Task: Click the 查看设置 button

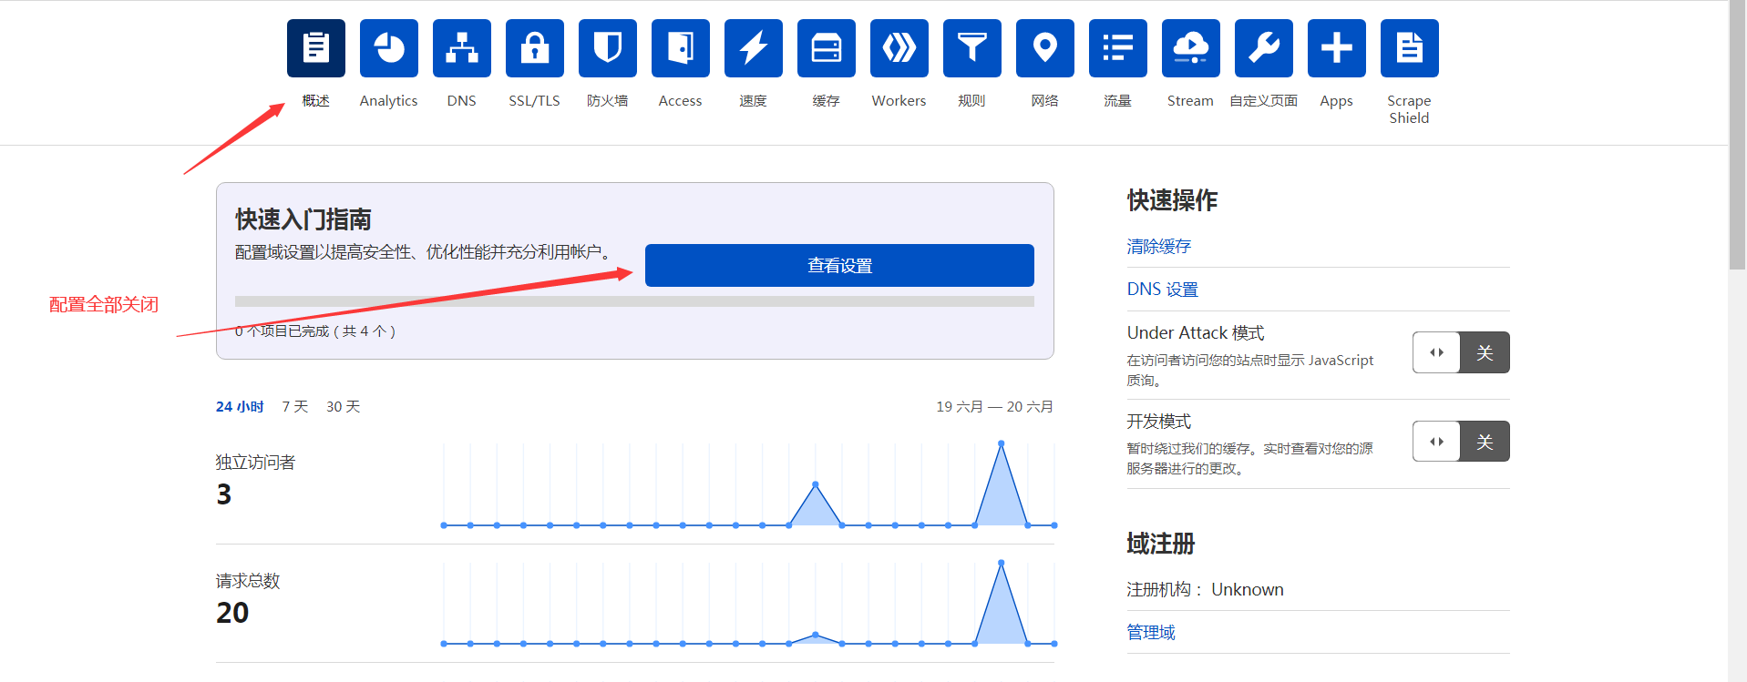Action: pyautogui.click(x=839, y=265)
